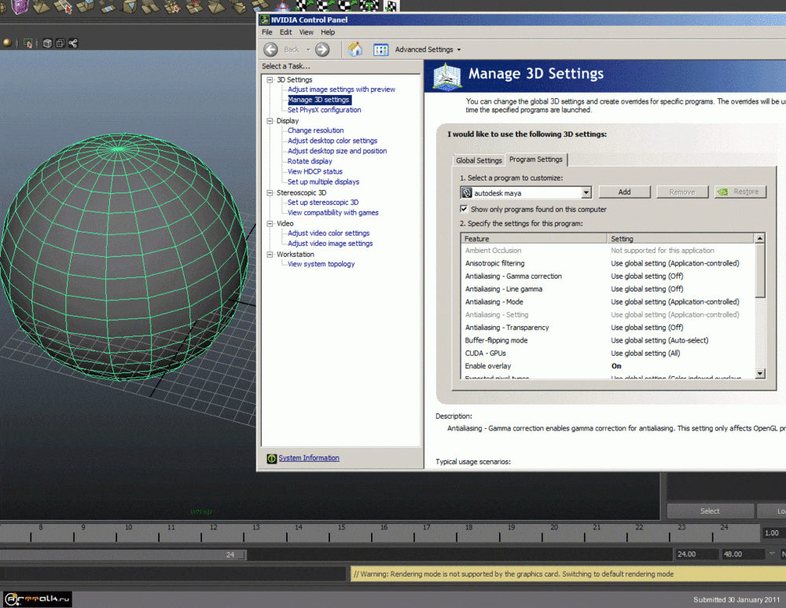Open 'View system topology' task
Image resolution: width=786 pixels, height=608 pixels.
[321, 264]
